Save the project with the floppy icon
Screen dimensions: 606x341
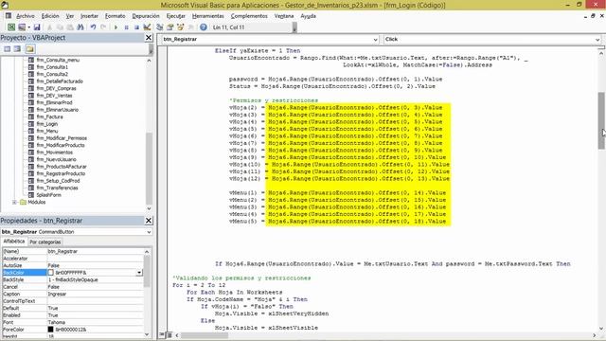point(37,27)
